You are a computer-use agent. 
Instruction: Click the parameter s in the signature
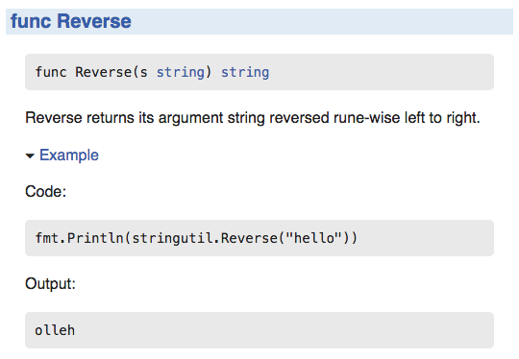pyautogui.click(x=143, y=73)
